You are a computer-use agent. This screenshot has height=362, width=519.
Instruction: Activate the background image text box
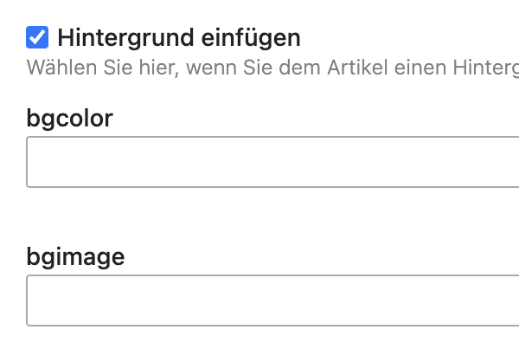272,301
